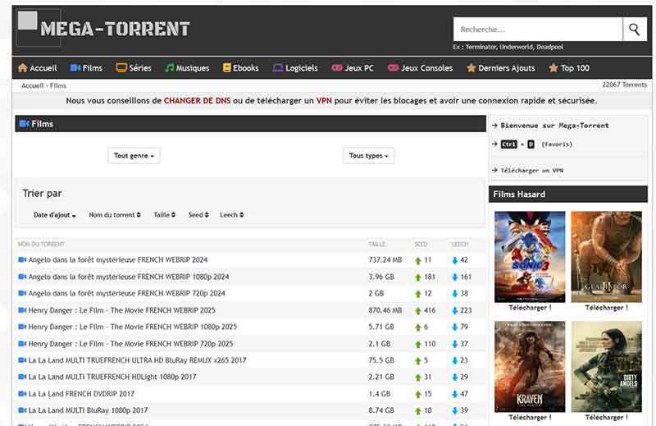Click the TV icon beside Séries
656x426 pixels.
[x=121, y=68]
